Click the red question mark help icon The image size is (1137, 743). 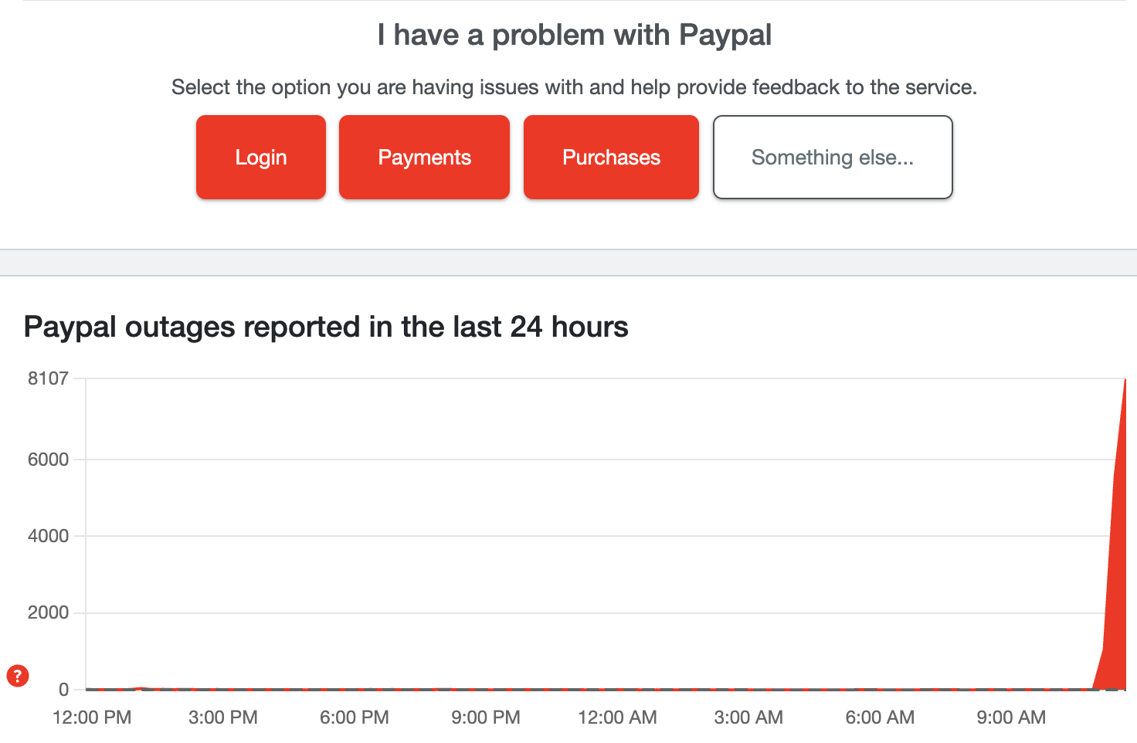17,676
